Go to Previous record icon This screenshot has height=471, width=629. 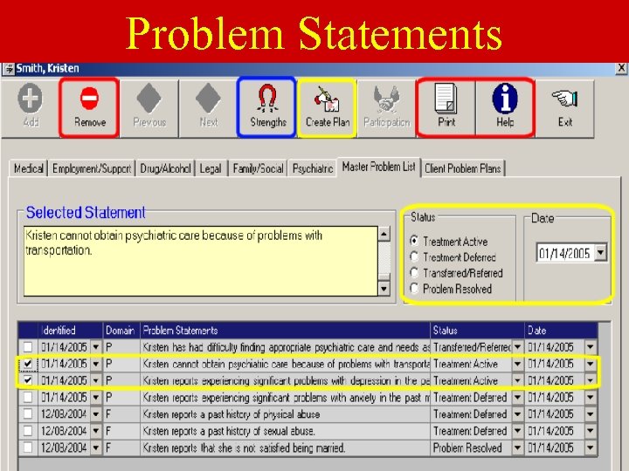click(149, 98)
